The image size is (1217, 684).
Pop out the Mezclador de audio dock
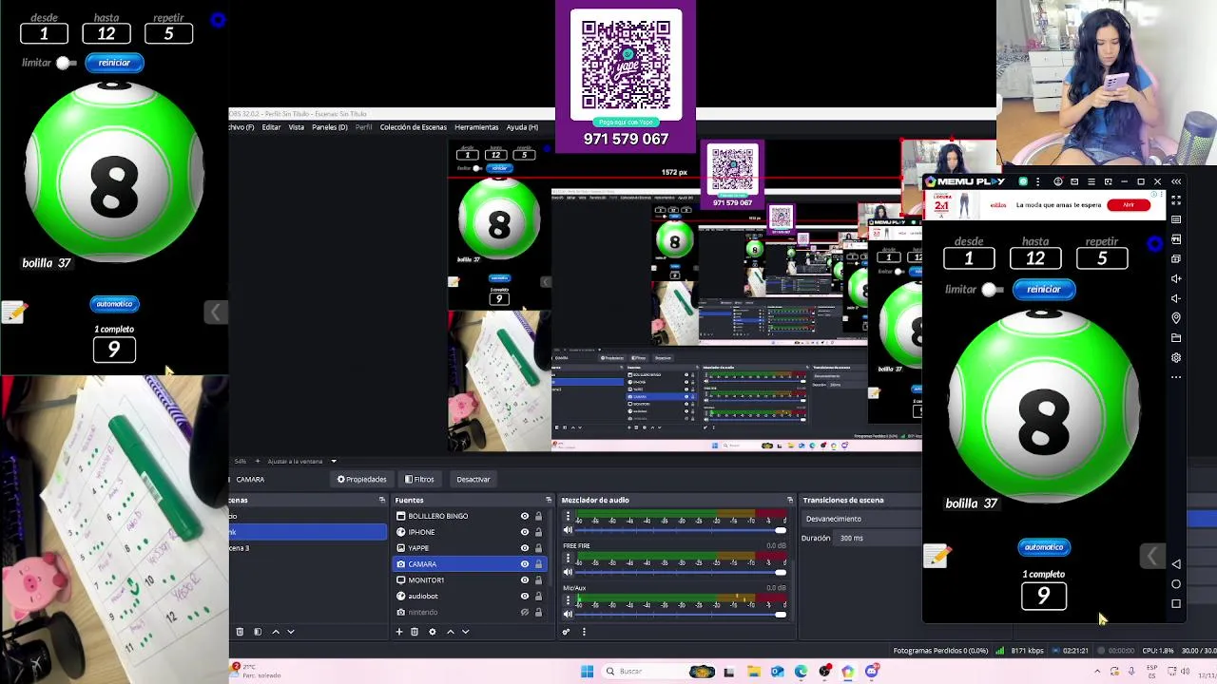[789, 500]
